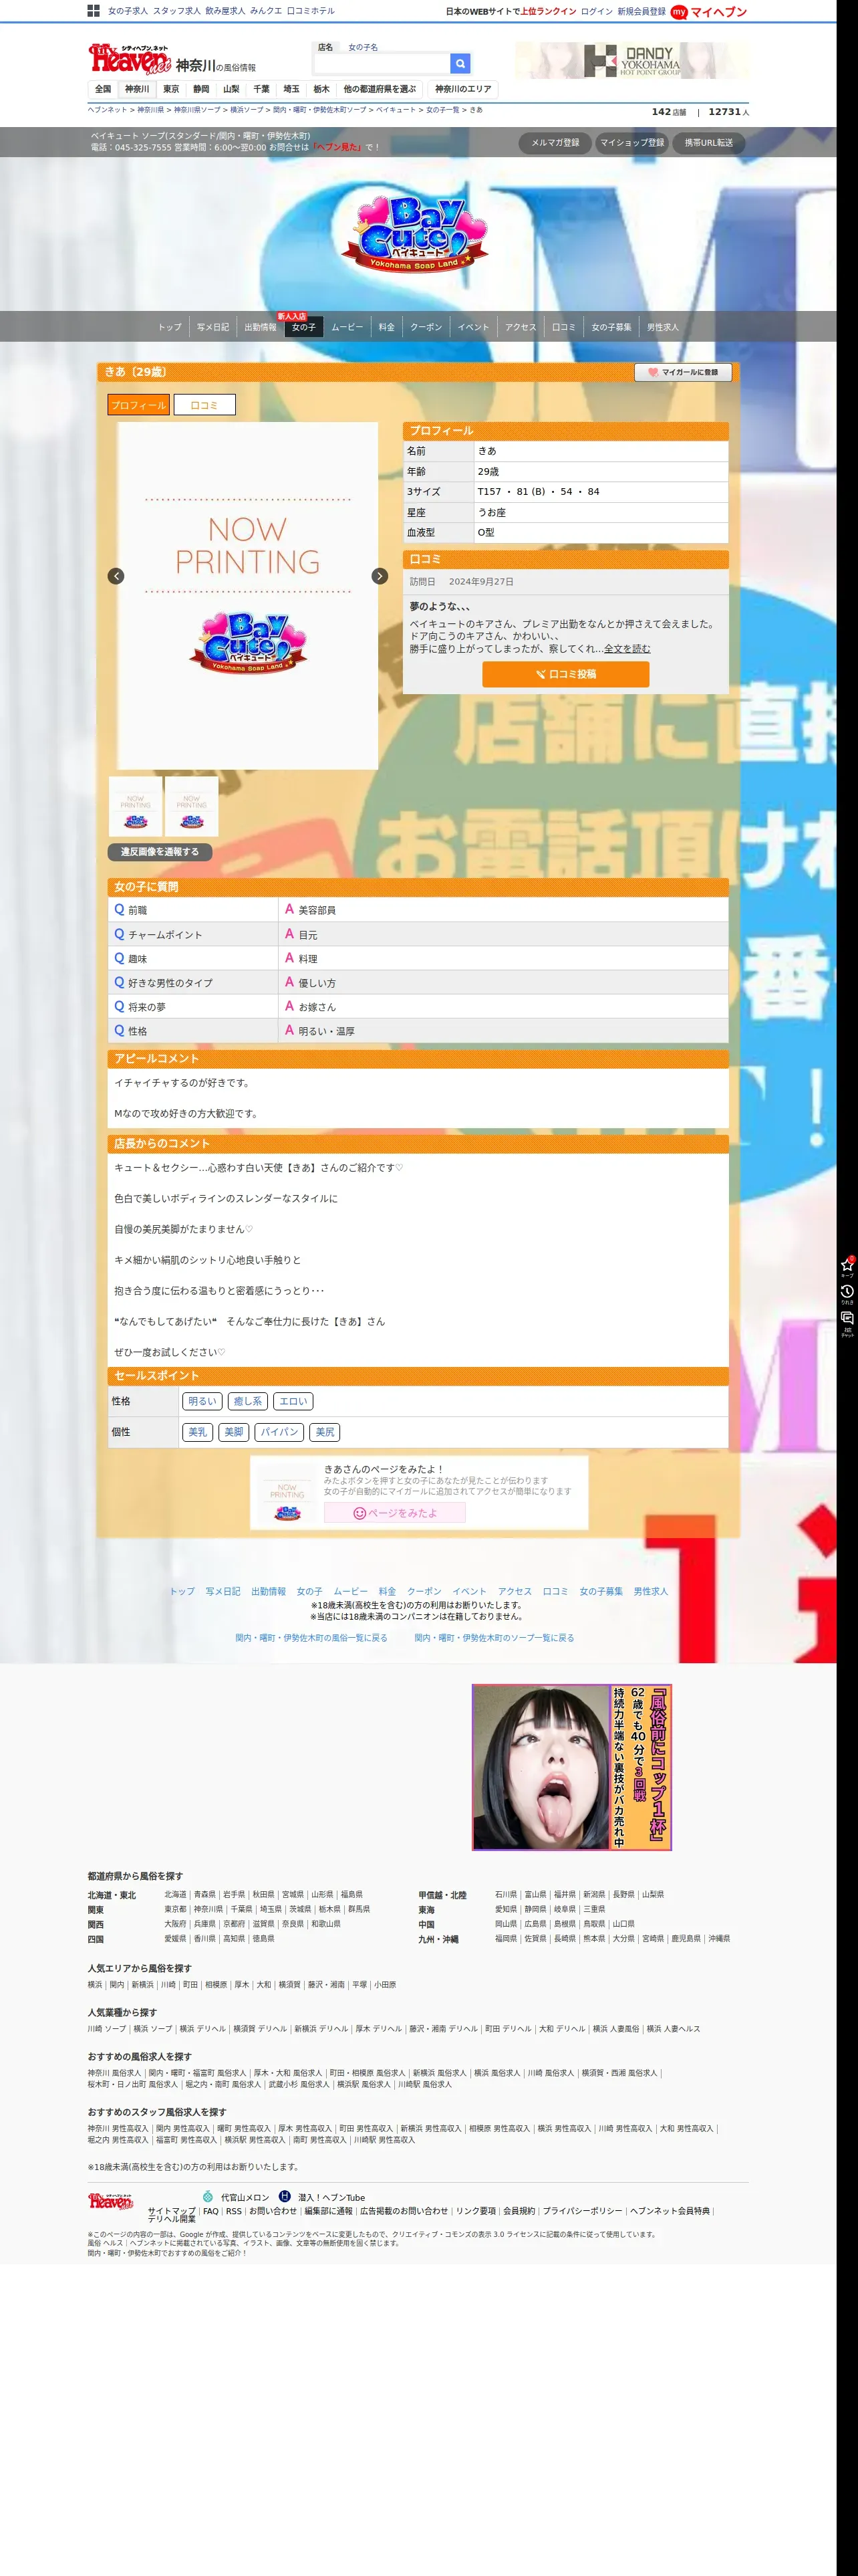Click 癒し系 sales point tag

[248, 1401]
